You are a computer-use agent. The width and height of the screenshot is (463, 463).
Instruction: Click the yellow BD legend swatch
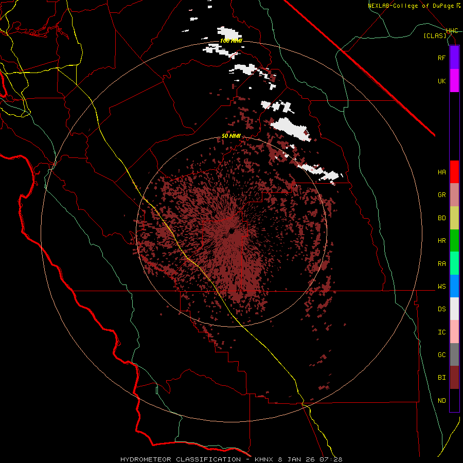pyautogui.click(x=454, y=218)
